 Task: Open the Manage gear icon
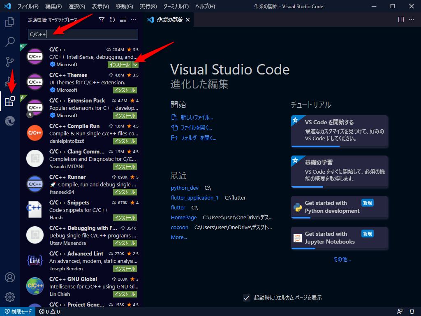(10, 297)
